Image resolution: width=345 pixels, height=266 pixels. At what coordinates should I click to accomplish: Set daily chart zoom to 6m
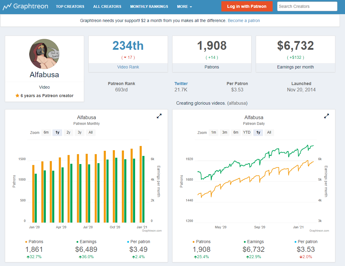click(x=236, y=132)
